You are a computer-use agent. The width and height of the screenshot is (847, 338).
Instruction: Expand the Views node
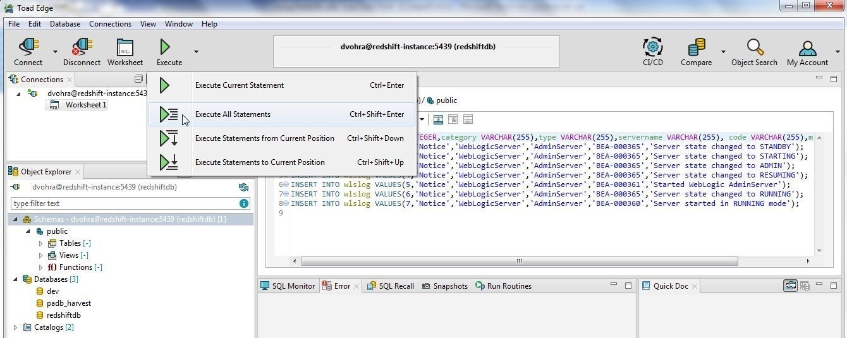coord(41,255)
